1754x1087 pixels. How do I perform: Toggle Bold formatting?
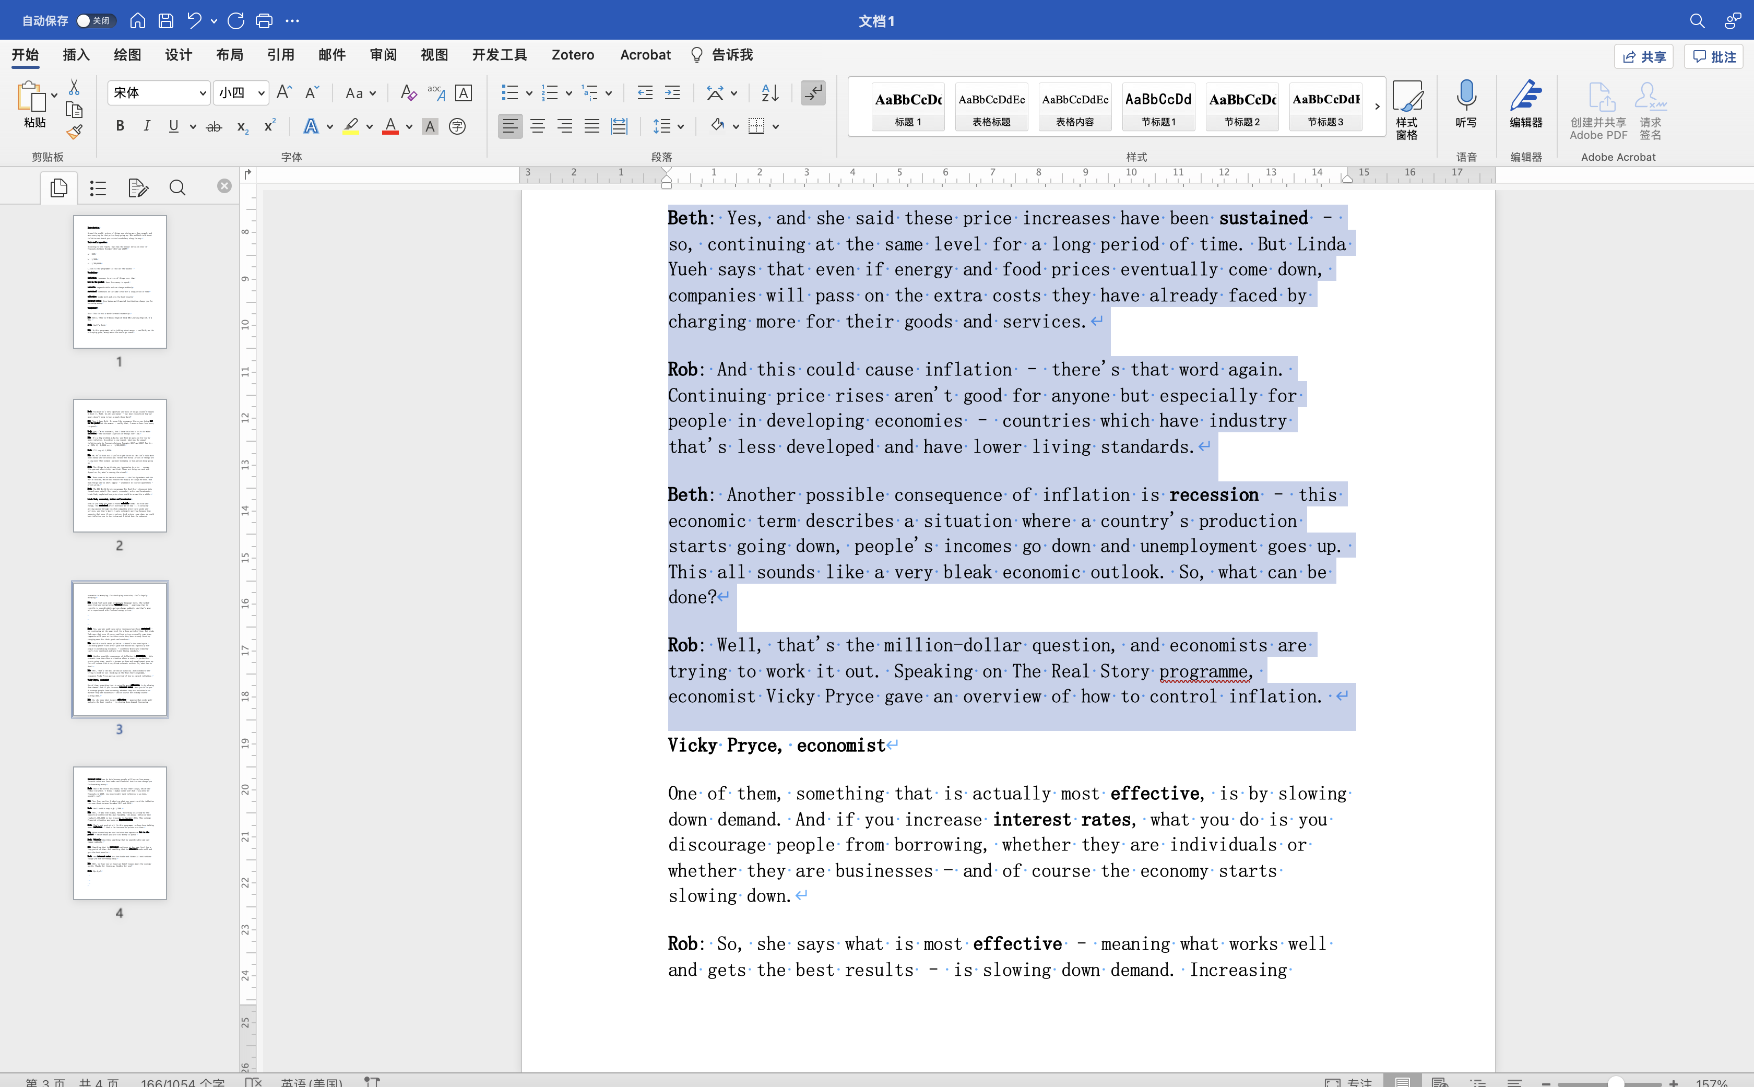coord(120,126)
